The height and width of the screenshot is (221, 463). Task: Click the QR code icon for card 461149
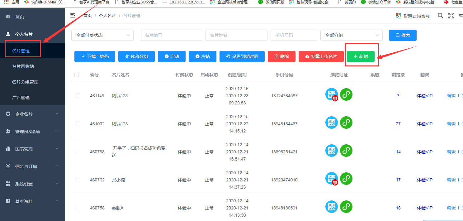tap(331, 94)
